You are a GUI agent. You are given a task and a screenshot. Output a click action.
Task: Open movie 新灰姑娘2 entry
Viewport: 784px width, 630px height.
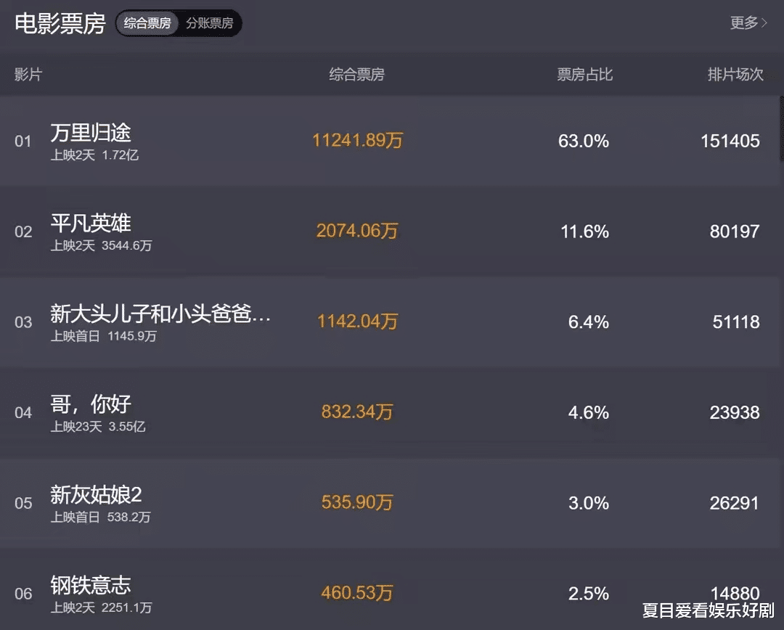tap(96, 494)
